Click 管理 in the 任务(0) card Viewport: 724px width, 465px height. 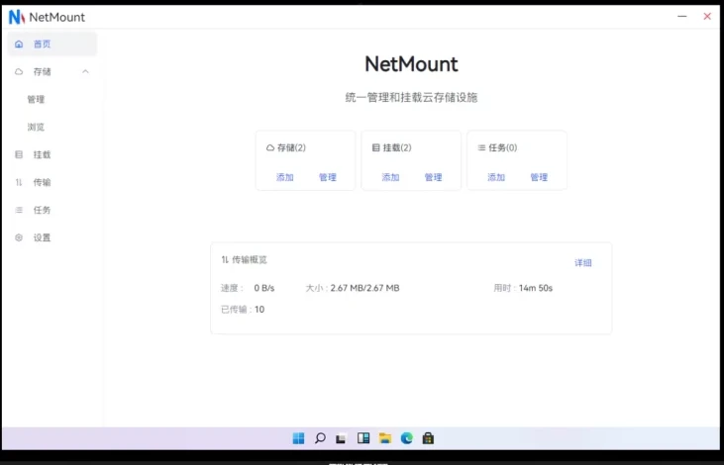(539, 177)
